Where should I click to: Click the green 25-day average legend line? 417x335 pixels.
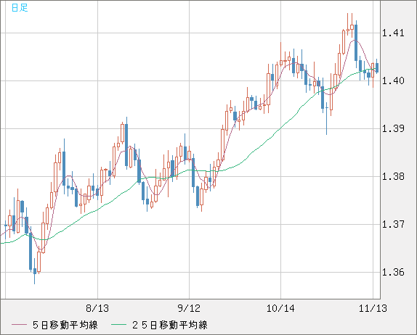[118, 325]
